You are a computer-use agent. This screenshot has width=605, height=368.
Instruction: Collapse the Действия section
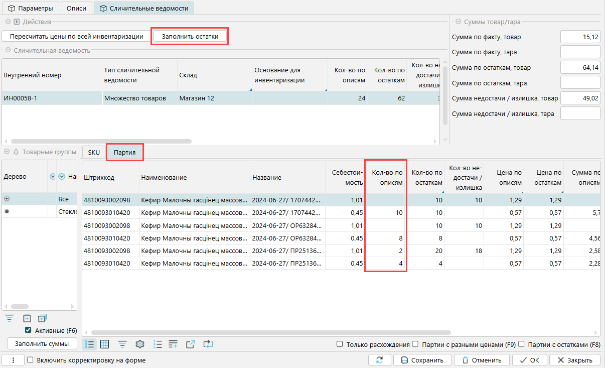[x=8, y=22]
